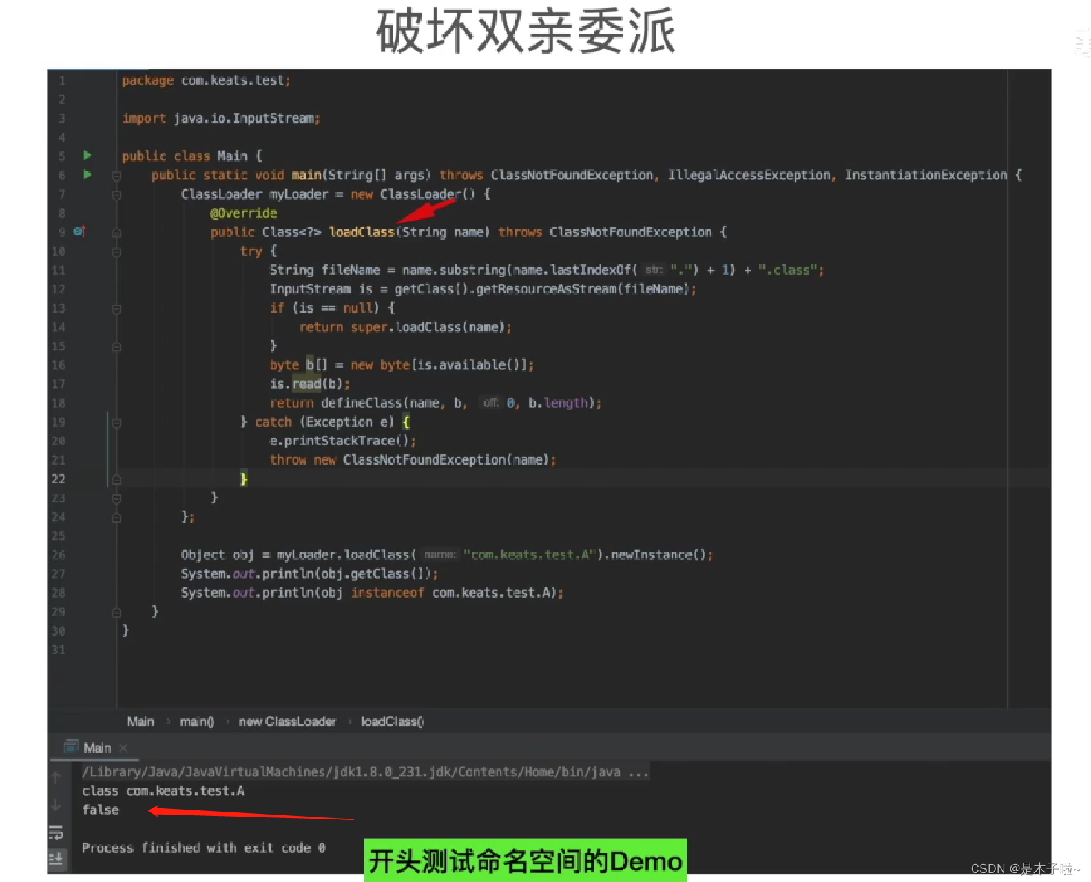Collapse loadClass method fold at line 9
The height and width of the screenshot is (882, 1091).
point(116,233)
